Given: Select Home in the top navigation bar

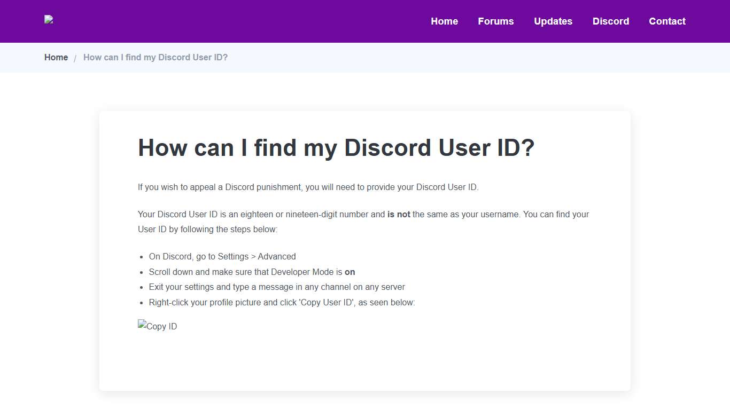Looking at the screenshot, I should click(444, 21).
